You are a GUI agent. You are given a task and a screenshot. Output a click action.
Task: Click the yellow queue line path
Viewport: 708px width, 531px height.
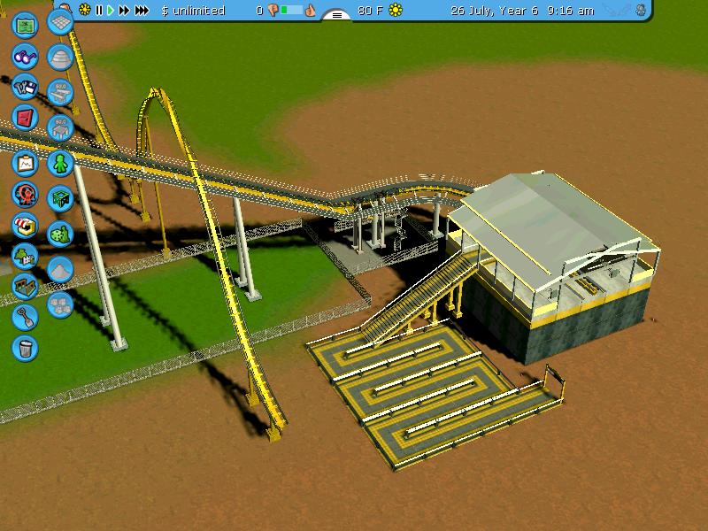coord(434,393)
